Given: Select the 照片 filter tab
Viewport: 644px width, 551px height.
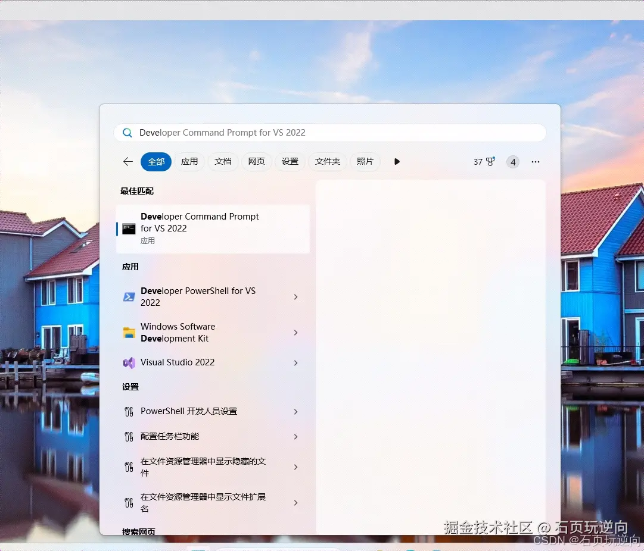Looking at the screenshot, I should (x=365, y=162).
